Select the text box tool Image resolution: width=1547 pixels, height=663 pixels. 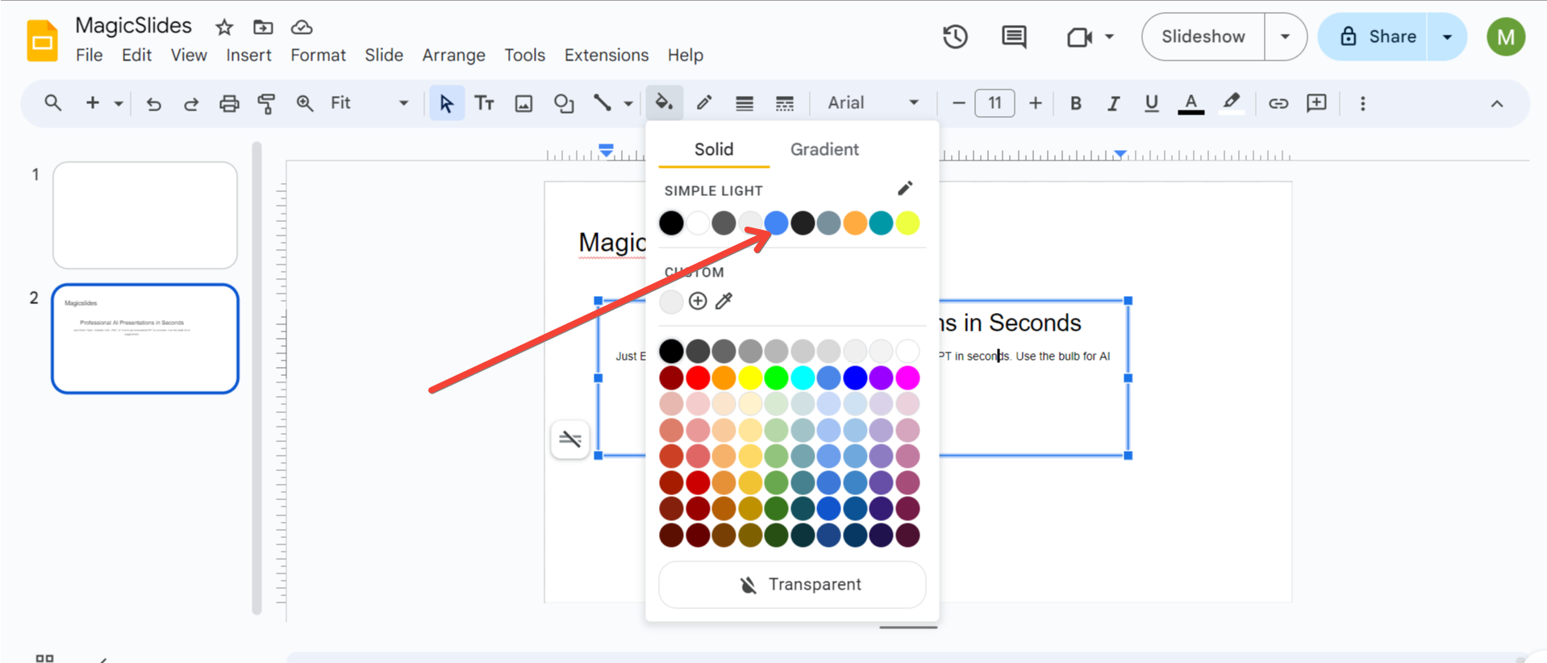(485, 103)
